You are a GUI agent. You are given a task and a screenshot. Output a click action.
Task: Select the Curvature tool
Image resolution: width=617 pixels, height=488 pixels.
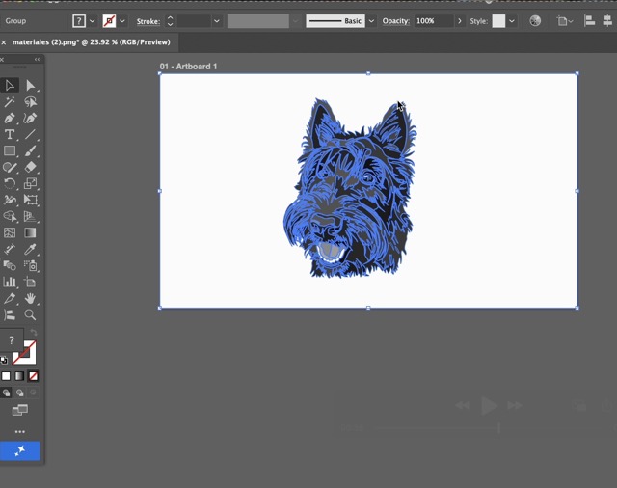[x=30, y=118]
